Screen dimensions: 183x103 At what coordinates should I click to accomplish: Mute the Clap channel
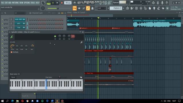[3, 27]
